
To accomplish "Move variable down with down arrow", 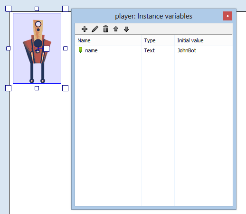I will [126, 29].
